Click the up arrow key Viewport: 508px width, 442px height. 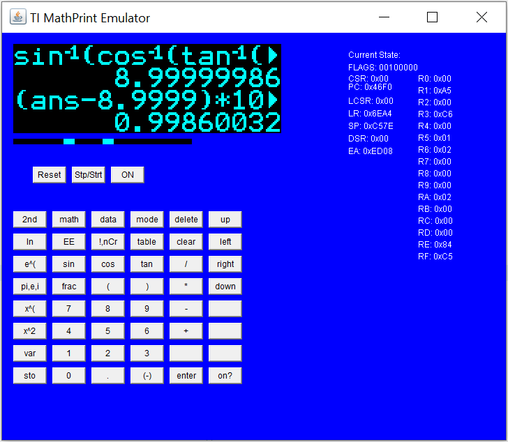225,220
